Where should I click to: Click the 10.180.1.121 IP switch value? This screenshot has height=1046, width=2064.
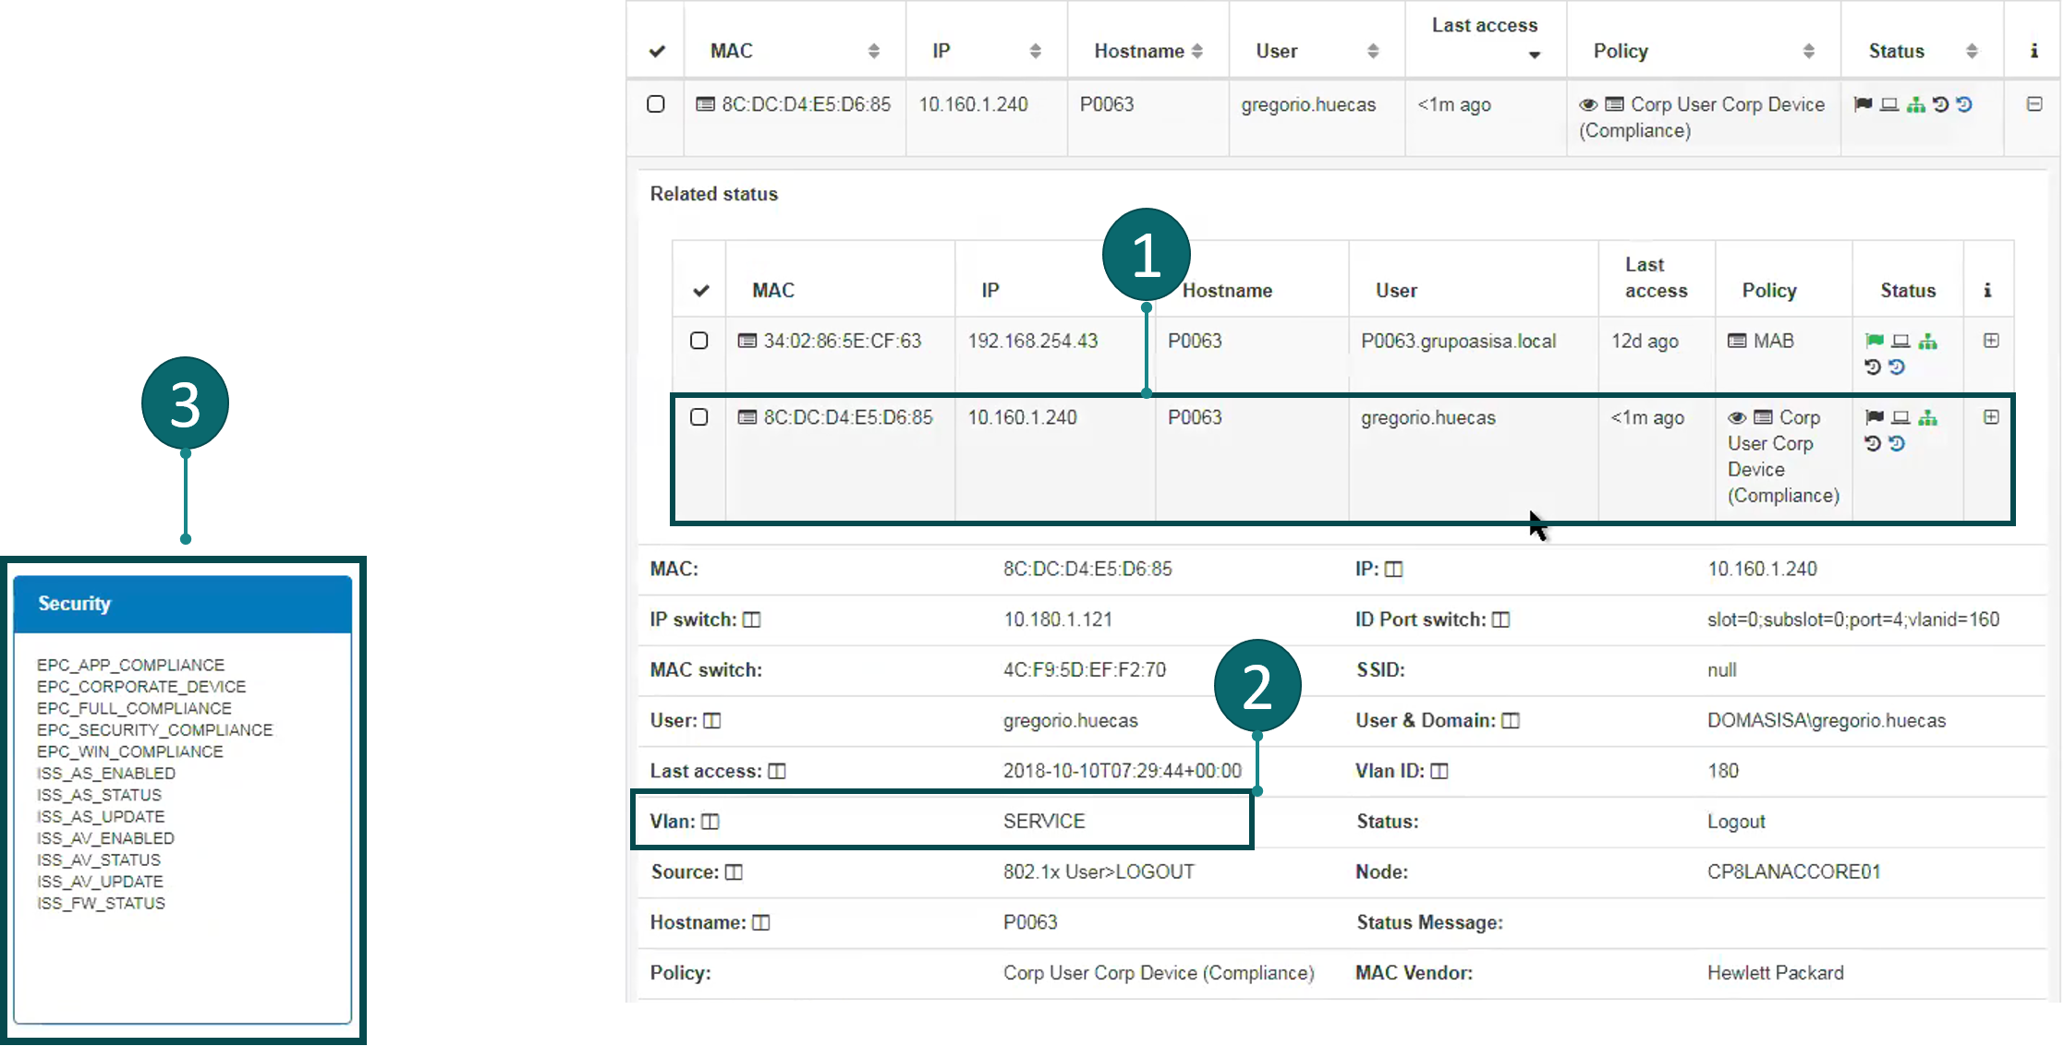point(1058,620)
